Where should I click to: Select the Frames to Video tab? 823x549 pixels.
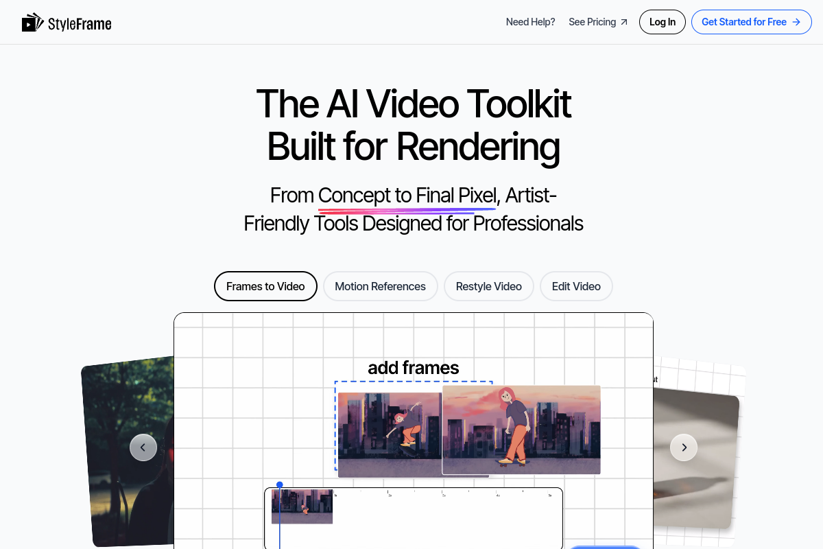[x=265, y=286]
